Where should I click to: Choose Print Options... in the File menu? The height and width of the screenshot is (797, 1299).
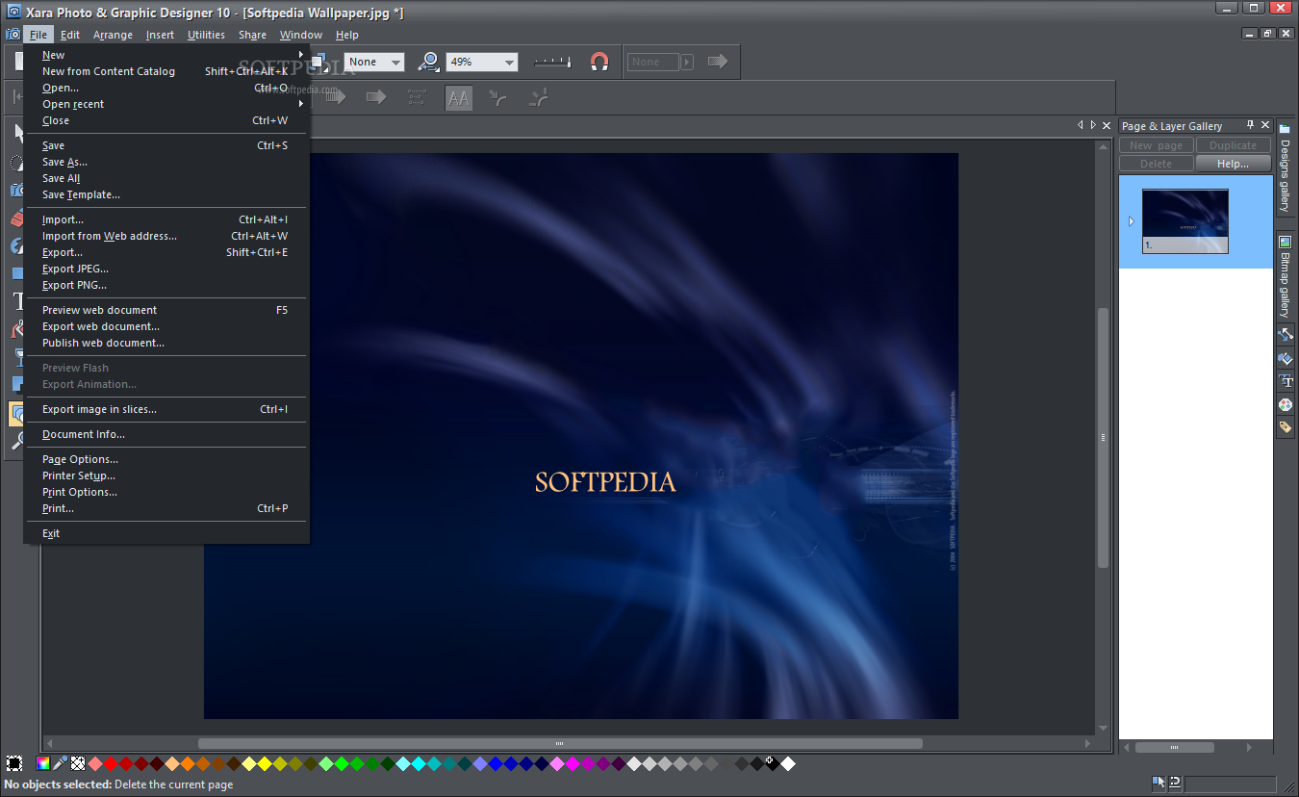80,492
